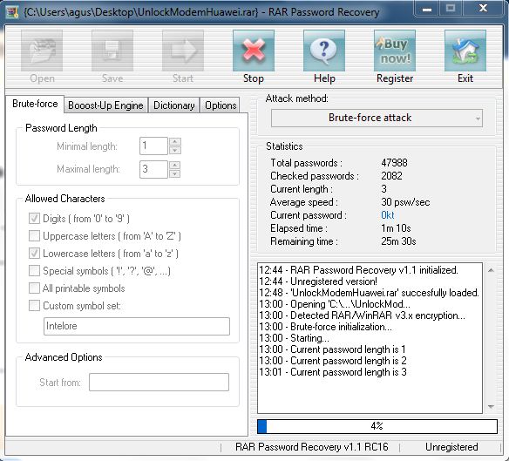
Task: Toggle Digits from '0' to '9' checkbox
Action: 34,218
